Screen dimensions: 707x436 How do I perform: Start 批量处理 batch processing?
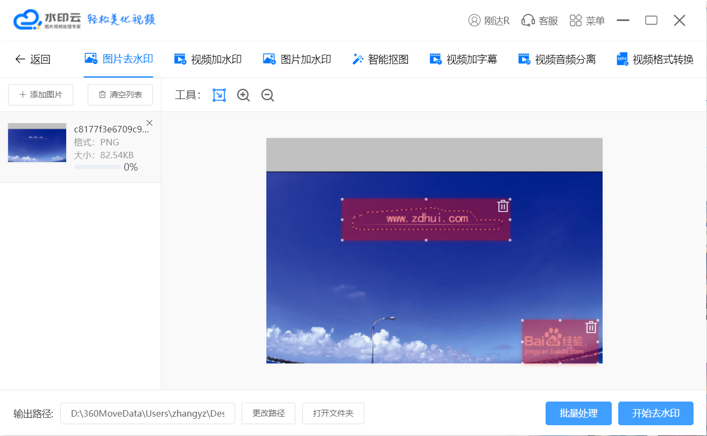pos(578,413)
